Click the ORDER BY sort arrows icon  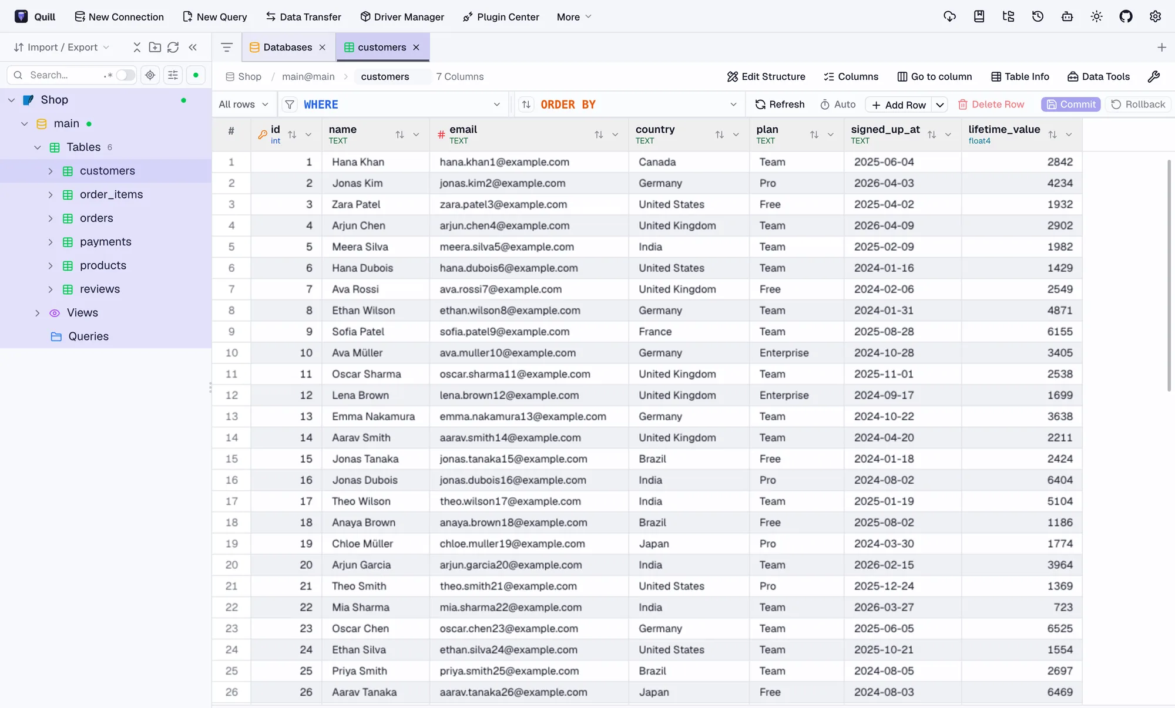[526, 104]
